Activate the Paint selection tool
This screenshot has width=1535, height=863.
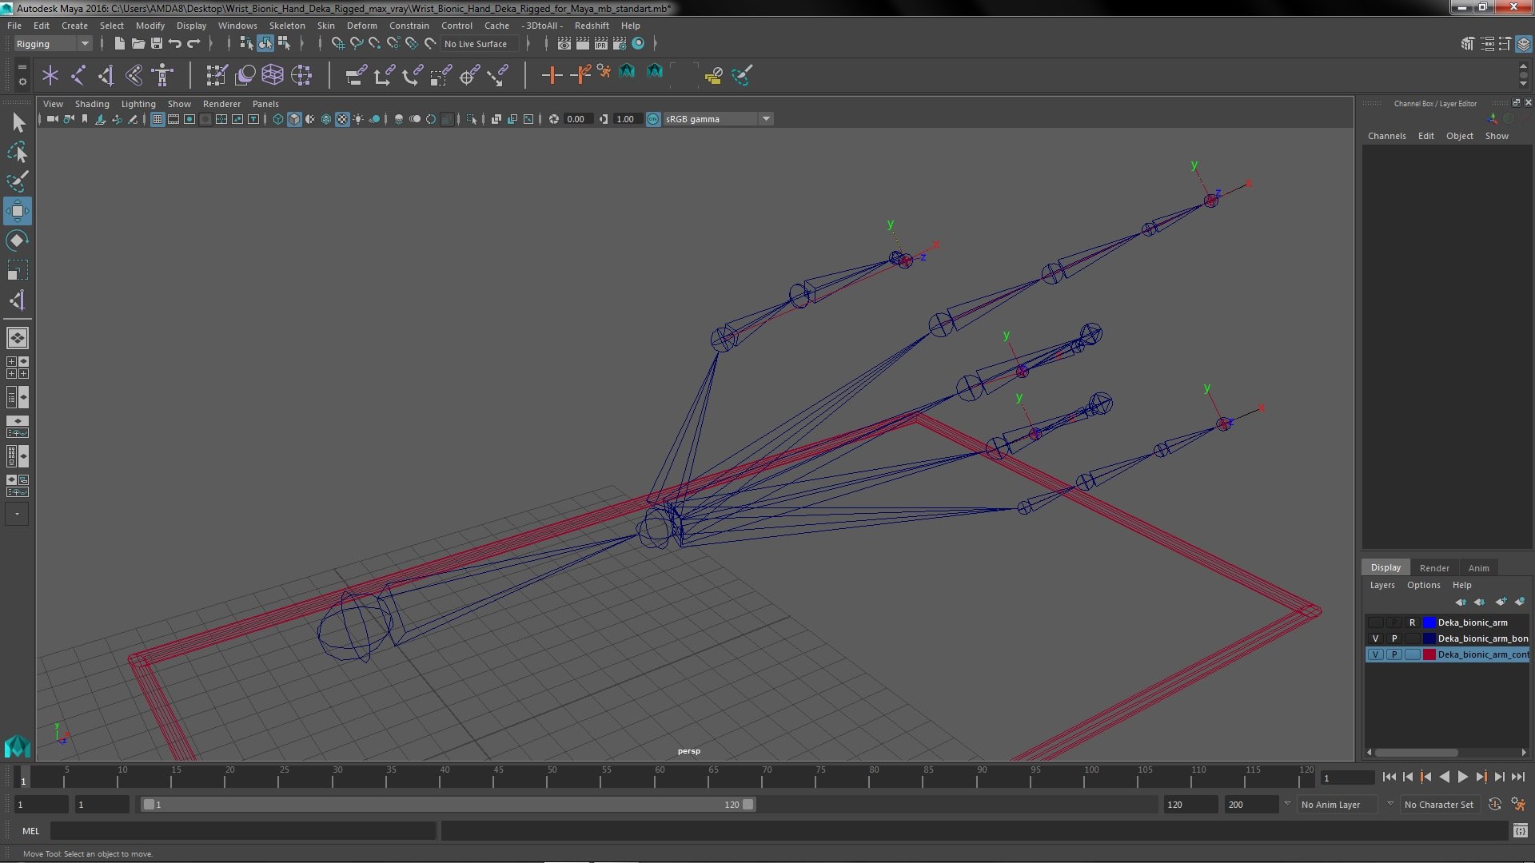point(18,181)
